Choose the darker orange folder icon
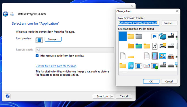This screenshot has height=107, width=187. pyautogui.click(x=131, y=46)
